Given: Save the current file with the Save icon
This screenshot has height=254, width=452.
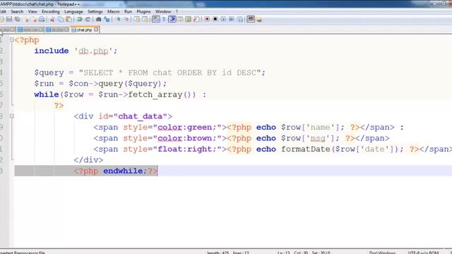Looking at the screenshot, I should pos(9,19).
